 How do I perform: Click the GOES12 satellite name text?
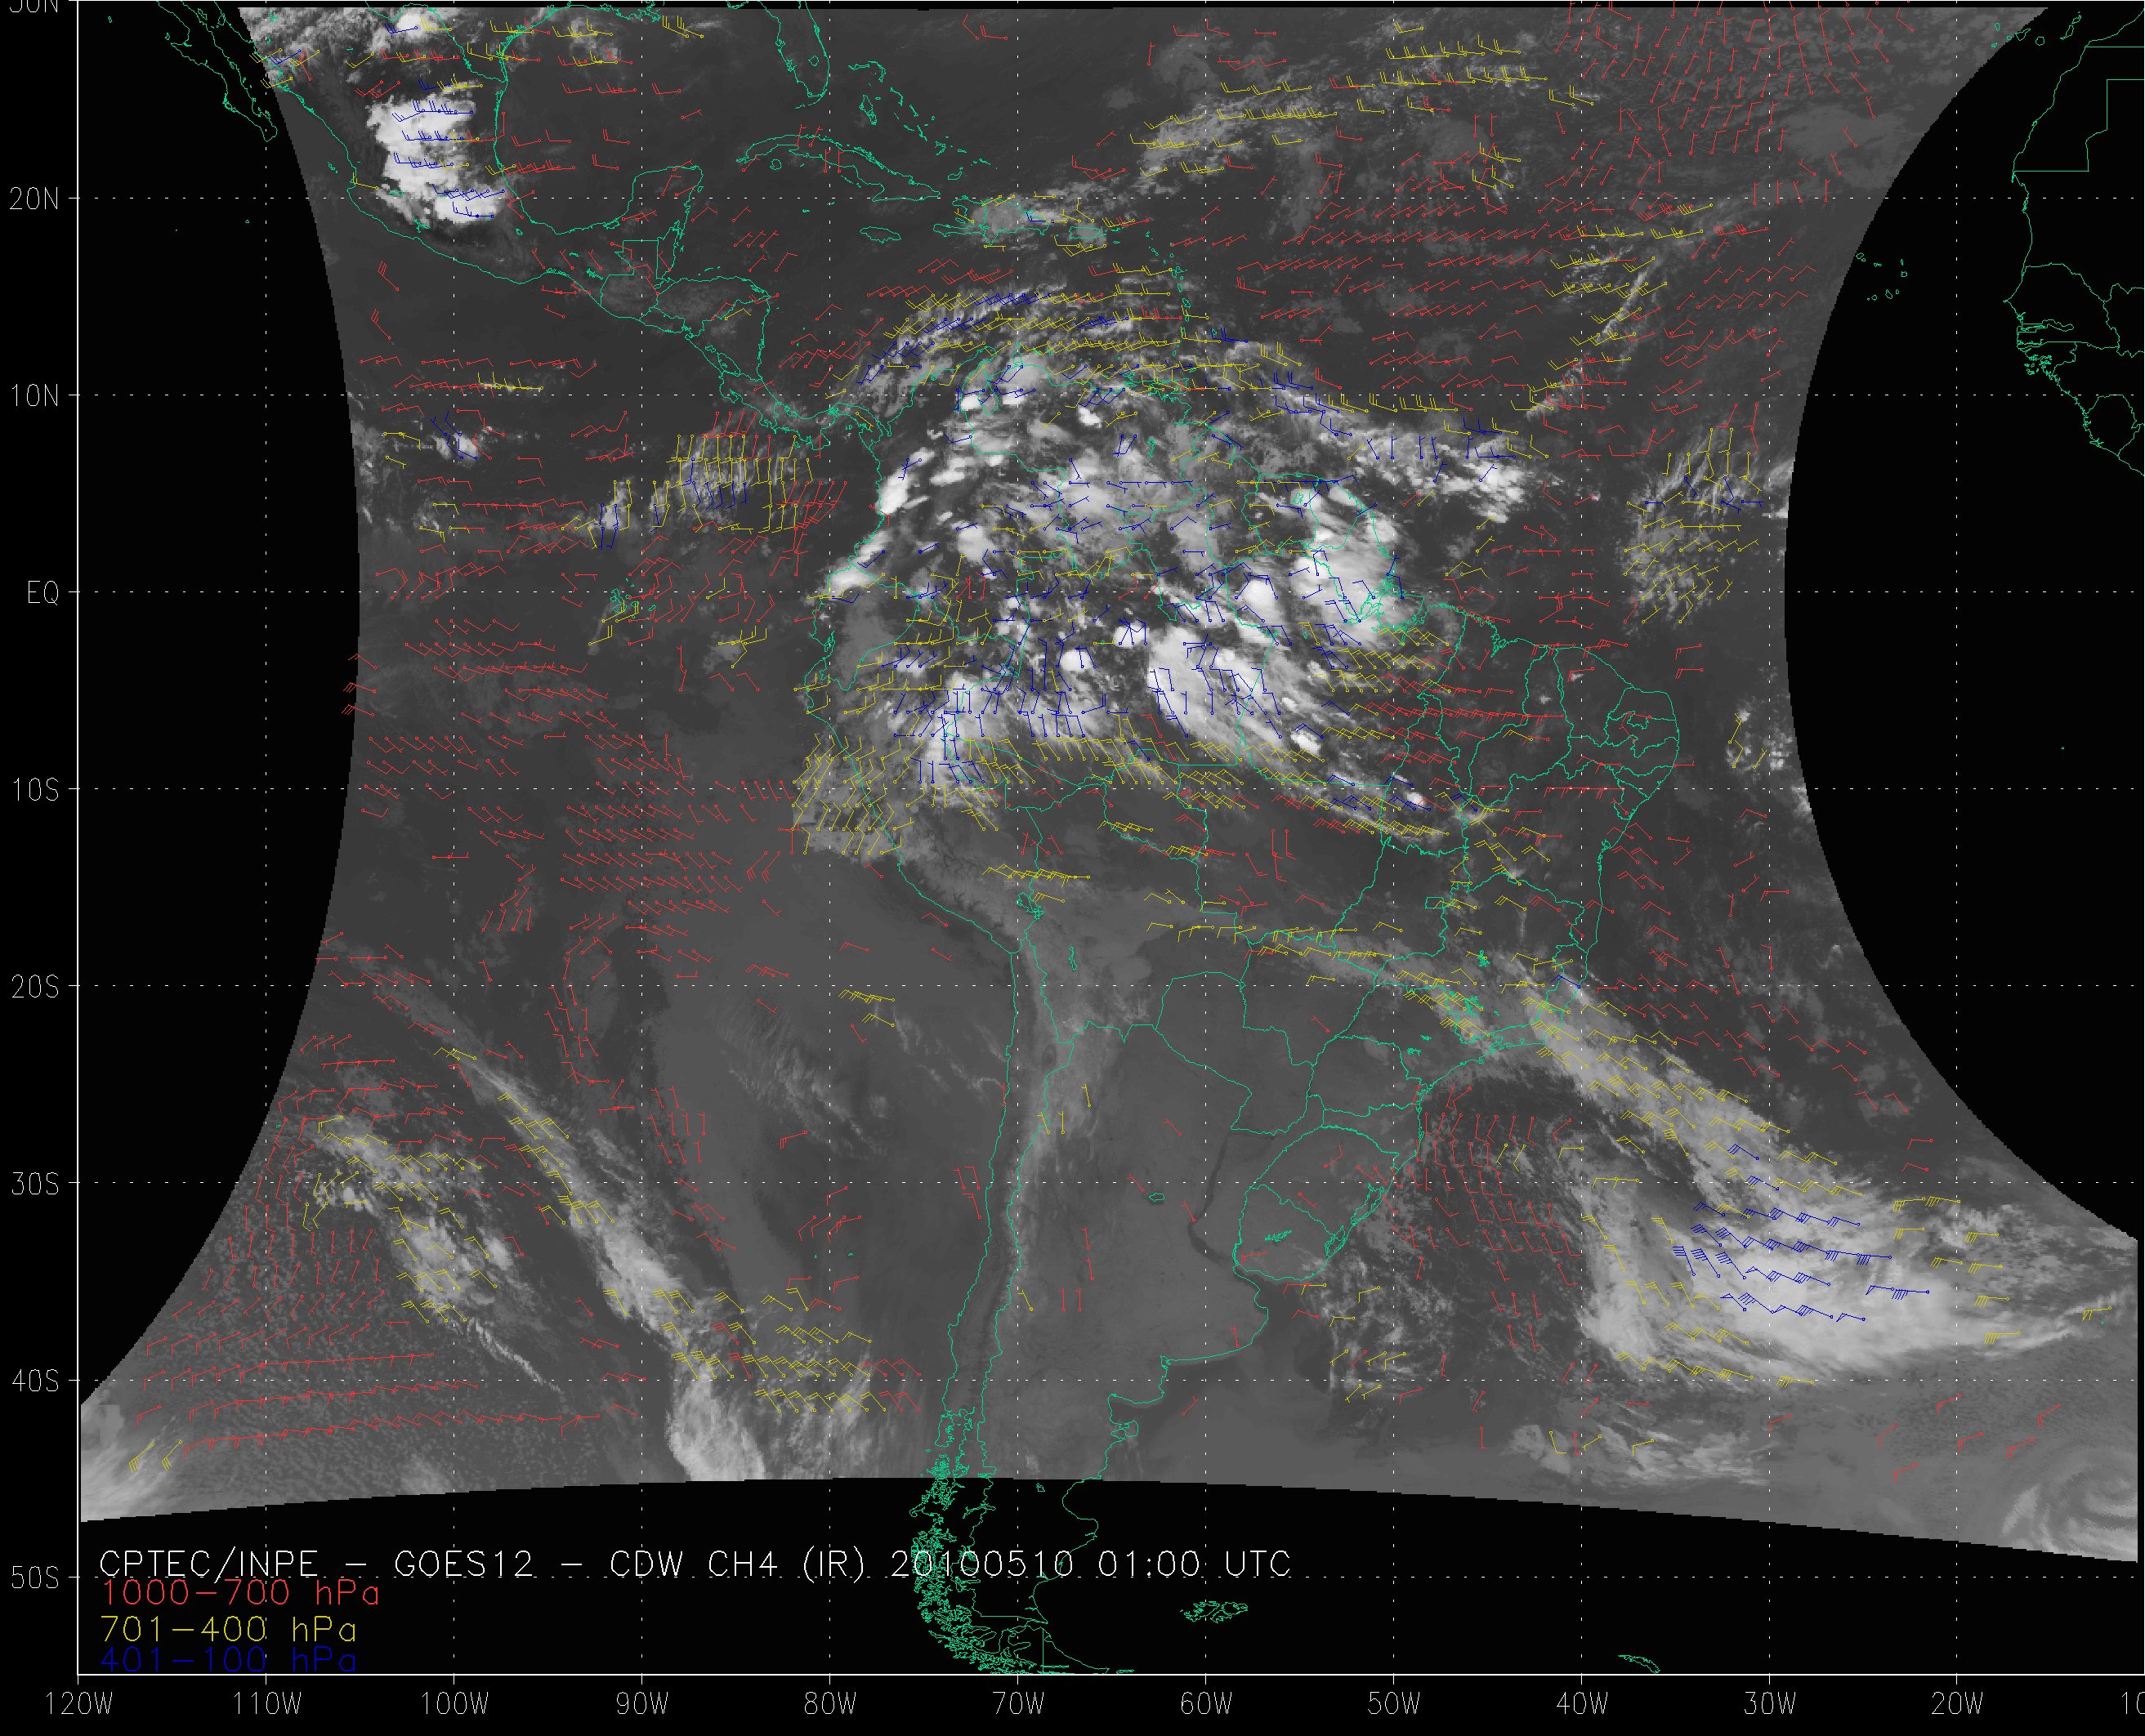(x=464, y=1564)
